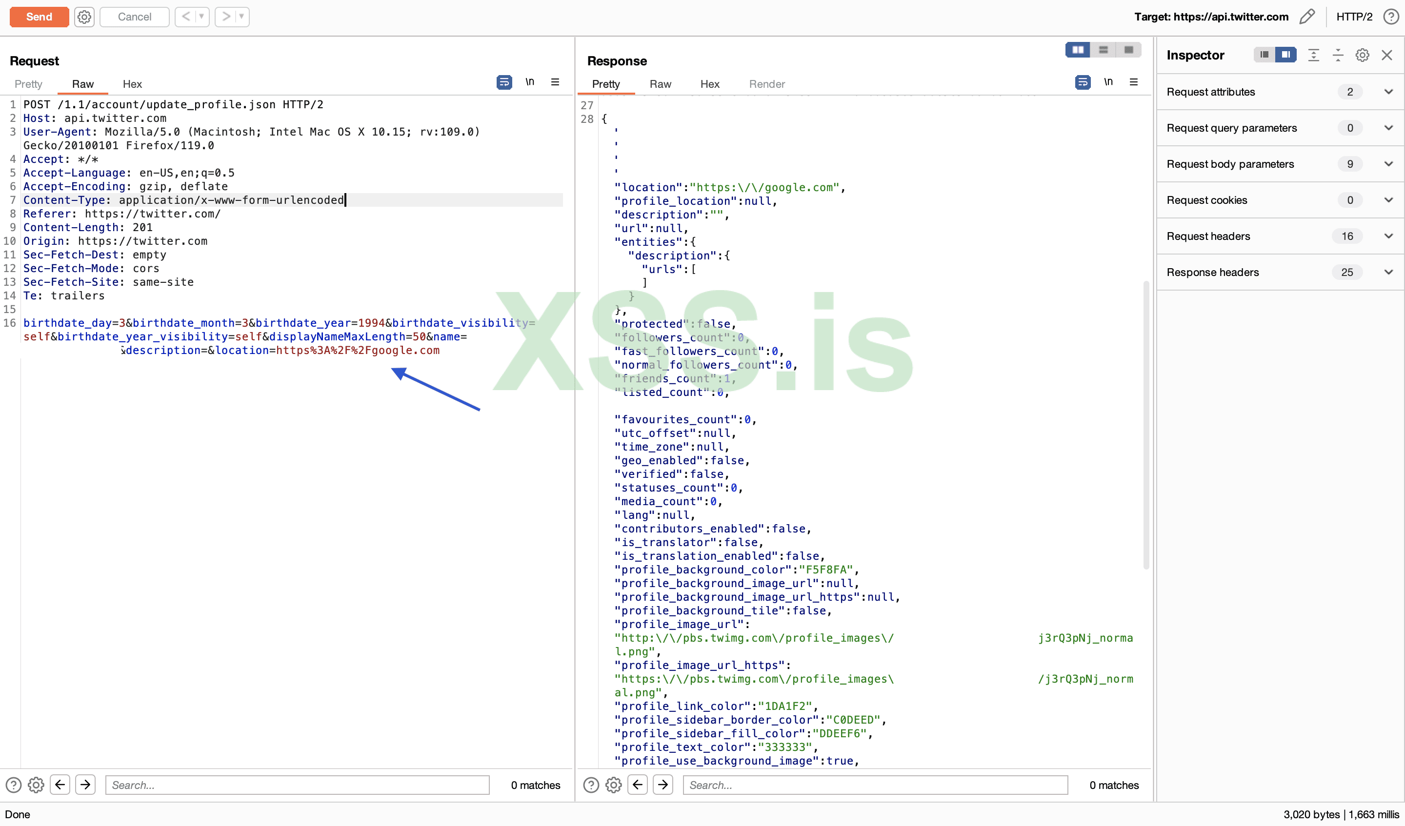Open the Response Render tab
This screenshot has width=1405, height=826.
[766, 84]
